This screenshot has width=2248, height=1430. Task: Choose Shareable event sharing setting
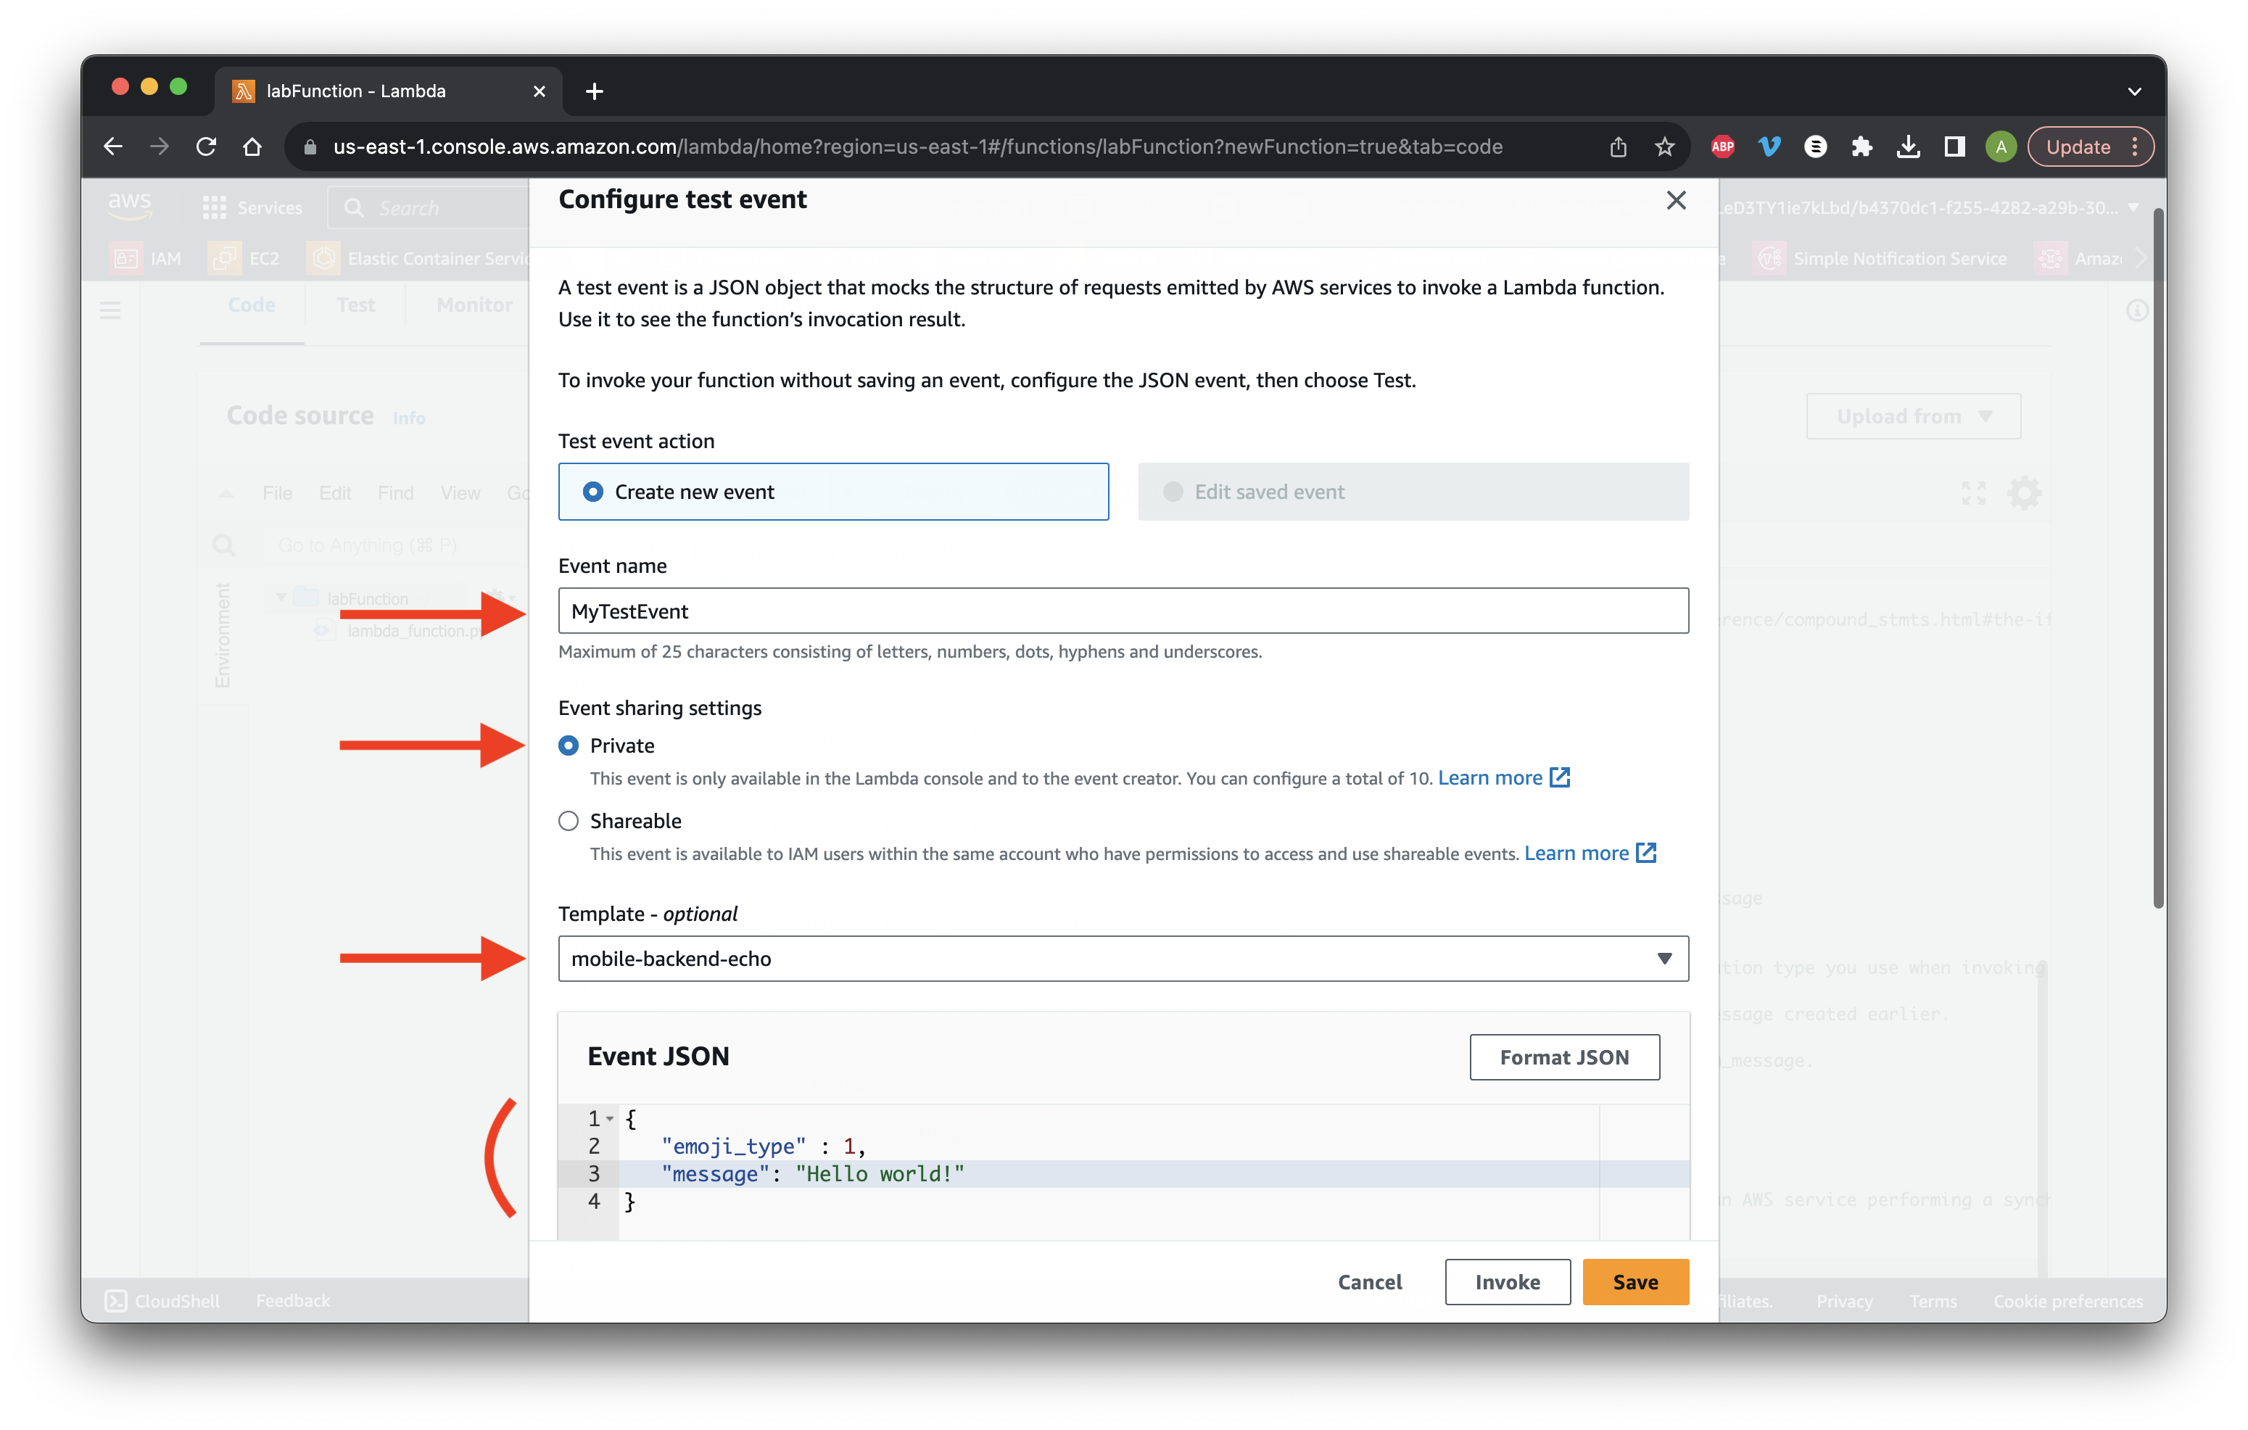(x=569, y=822)
